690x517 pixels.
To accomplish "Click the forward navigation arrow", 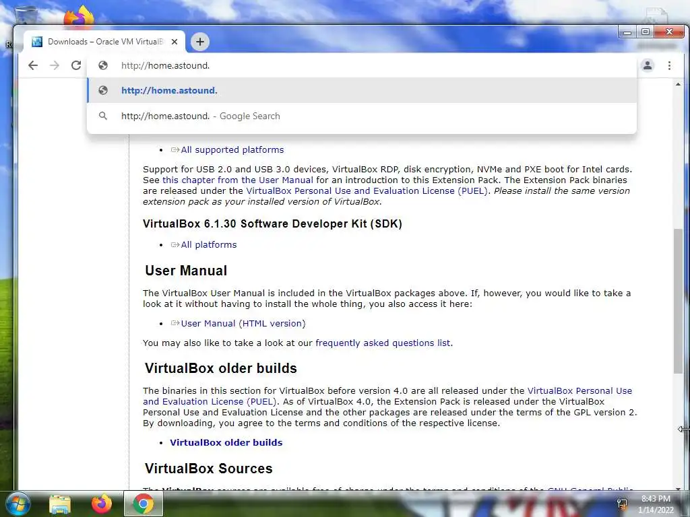I will click(x=55, y=65).
